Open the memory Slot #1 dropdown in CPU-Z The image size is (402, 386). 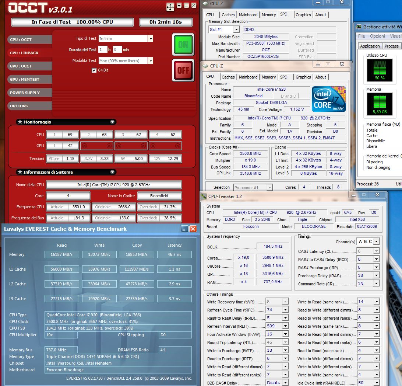tap(237, 29)
